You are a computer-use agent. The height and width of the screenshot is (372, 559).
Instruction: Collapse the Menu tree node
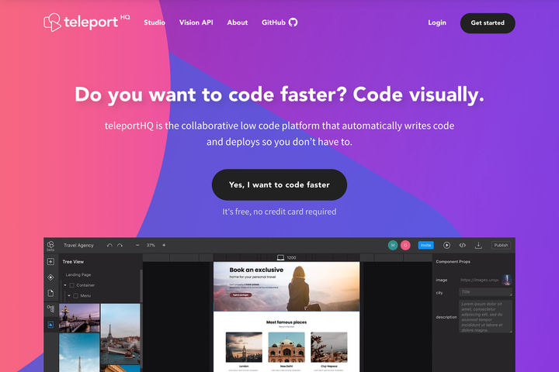coord(69,295)
